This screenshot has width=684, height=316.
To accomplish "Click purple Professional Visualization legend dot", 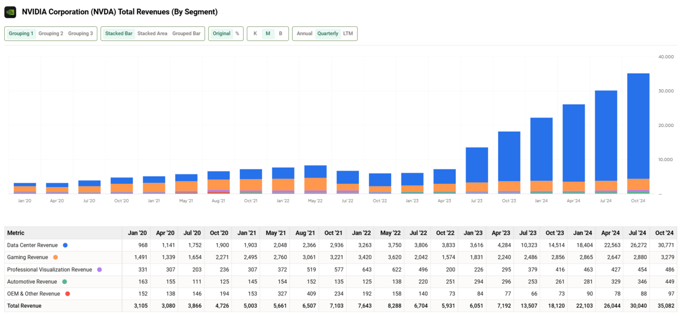I will 100,269.
